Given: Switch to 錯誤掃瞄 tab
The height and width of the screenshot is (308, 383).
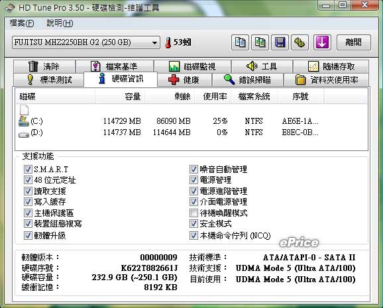Looking at the screenshot, I should [247, 79].
